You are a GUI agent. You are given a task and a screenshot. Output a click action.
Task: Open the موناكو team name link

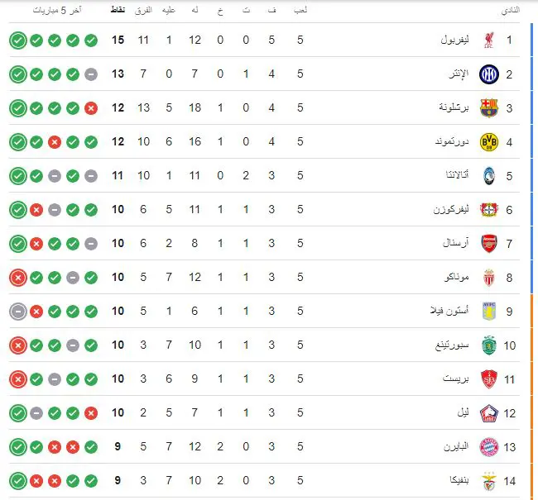[x=456, y=277]
